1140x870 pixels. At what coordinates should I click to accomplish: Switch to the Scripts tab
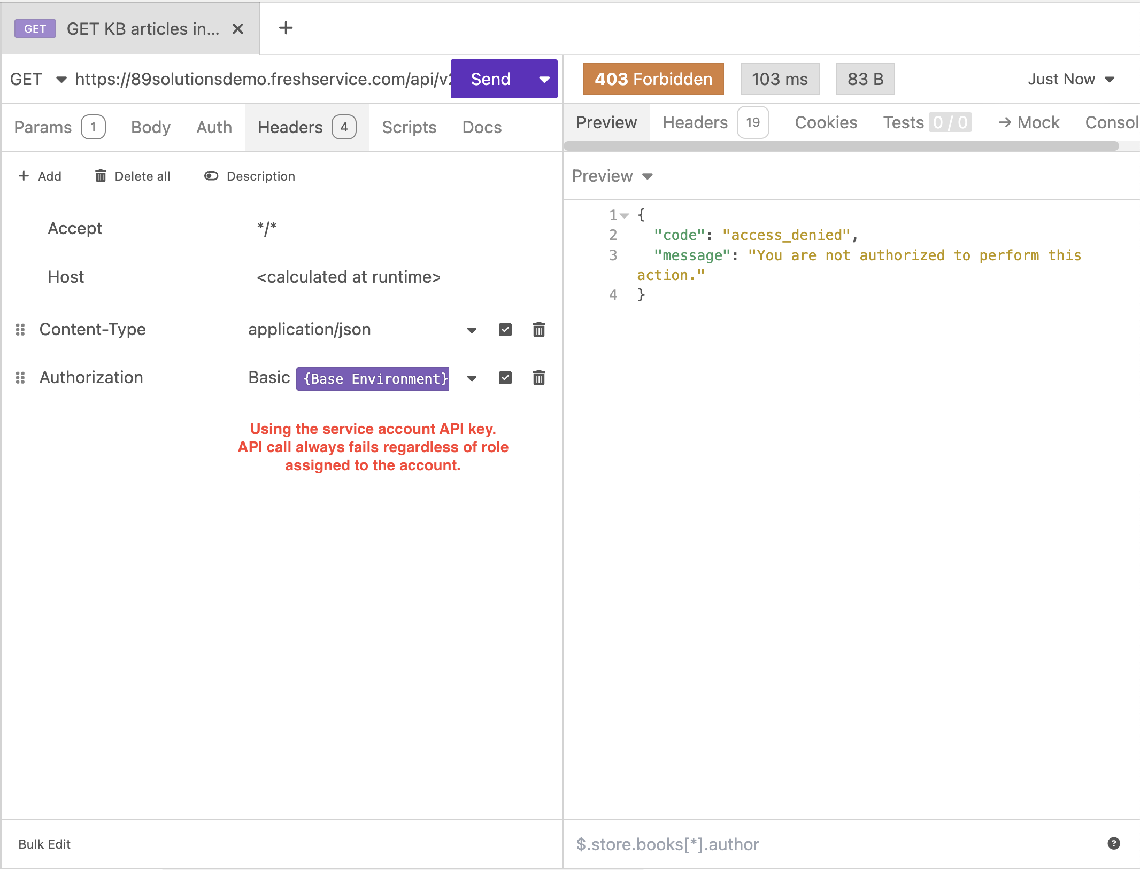click(409, 127)
